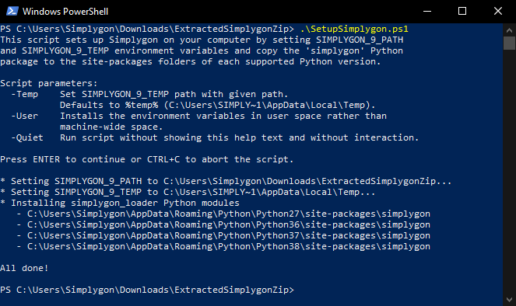
Task: Click the scrollbar down arrow
Action: 509,300
